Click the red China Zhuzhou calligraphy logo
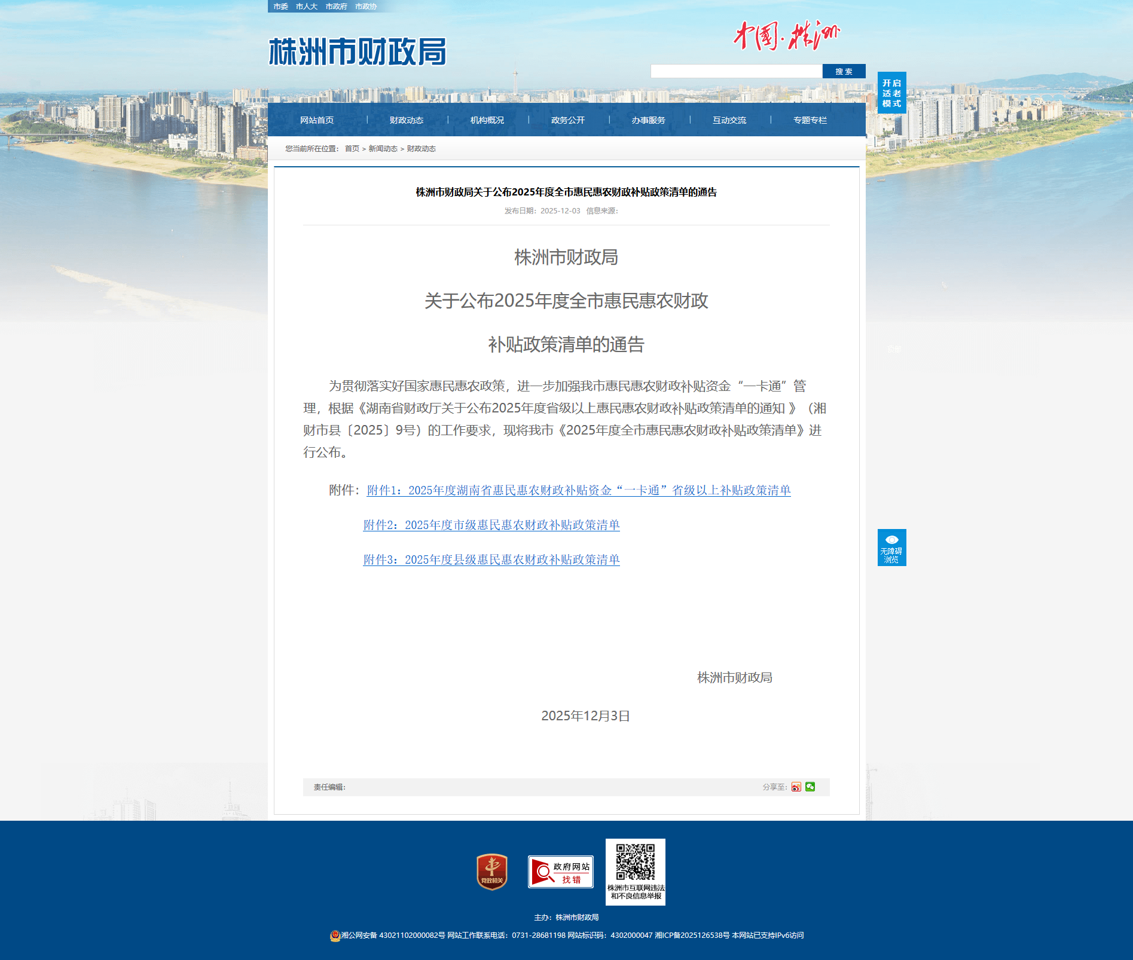The width and height of the screenshot is (1133, 960). [786, 36]
